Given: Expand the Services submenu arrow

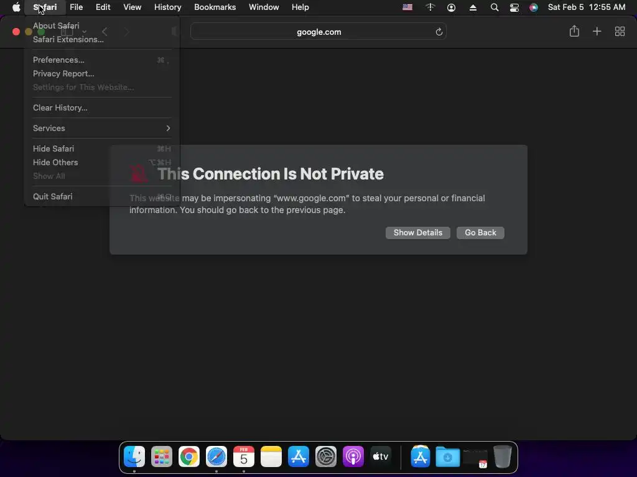Looking at the screenshot, I should point(168,128).
